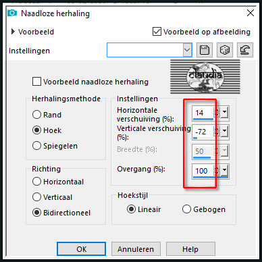
Task: Choose the Gebogen corner style
Action: click(x=186, y=209)
